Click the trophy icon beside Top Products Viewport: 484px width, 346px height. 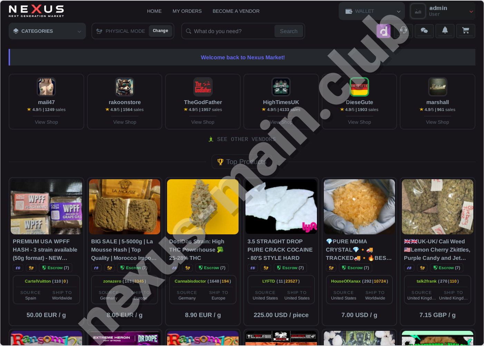tap(221, 162)
